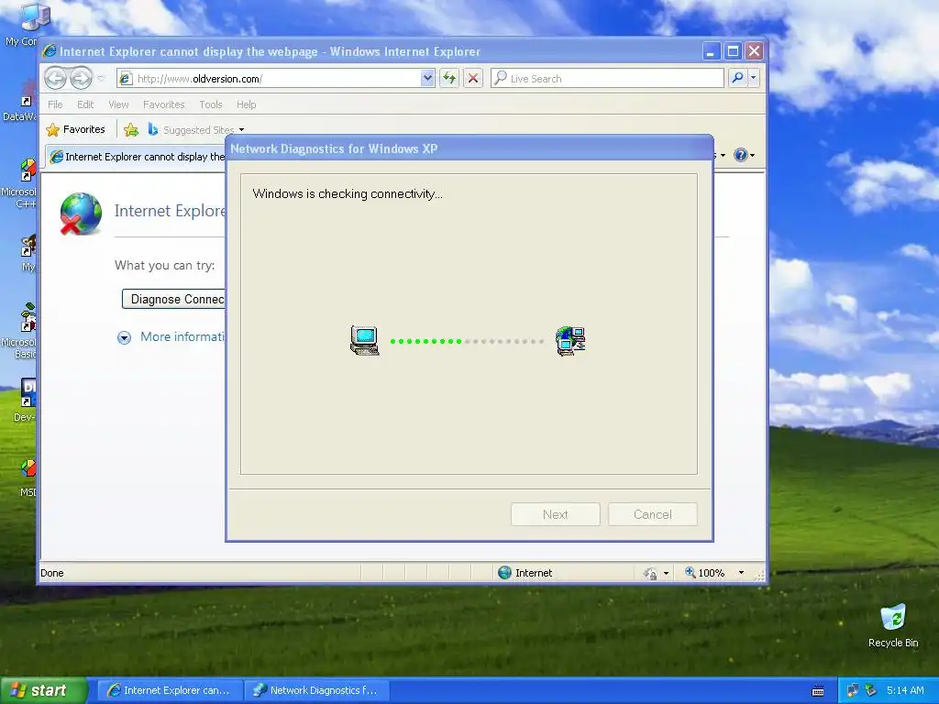
Task: Switch to Network Diagnostics taskbar button
Action: [316, 690]
